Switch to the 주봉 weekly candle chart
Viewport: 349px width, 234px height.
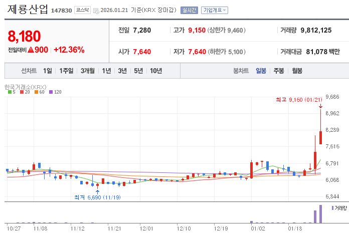tap(279, 71)
